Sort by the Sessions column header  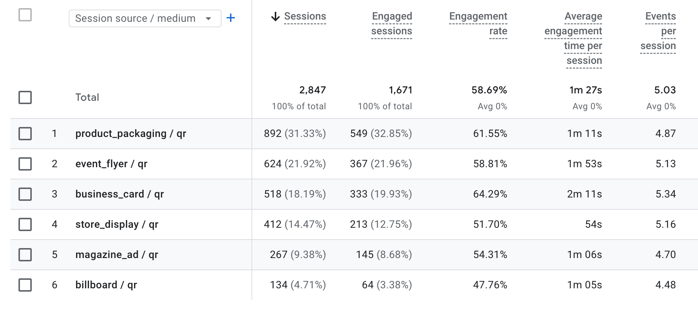click(305, 17)
